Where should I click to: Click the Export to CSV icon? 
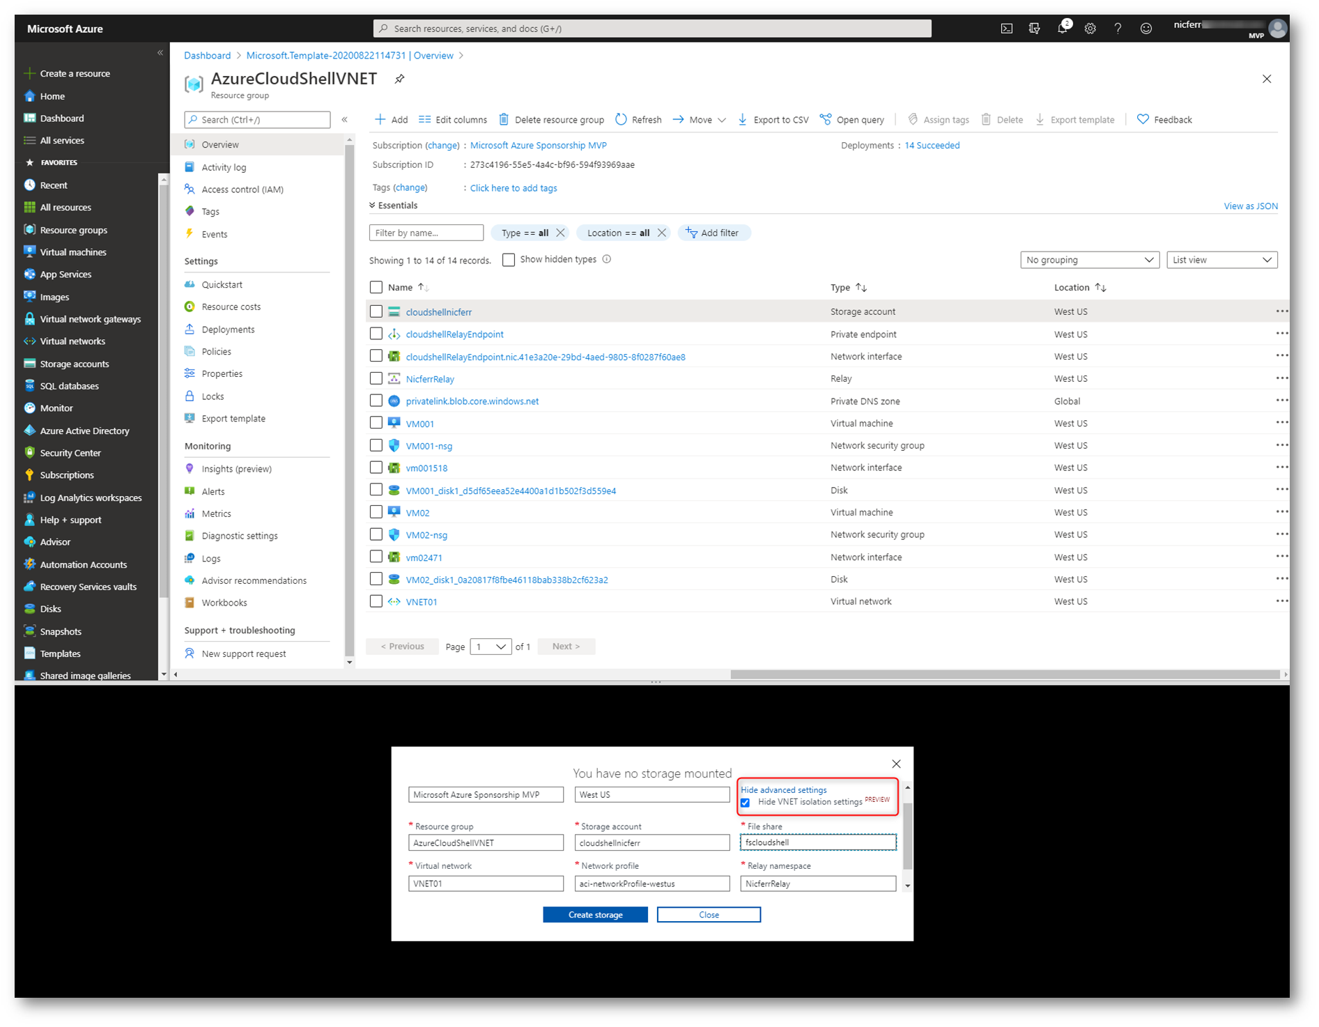(742, 120)
